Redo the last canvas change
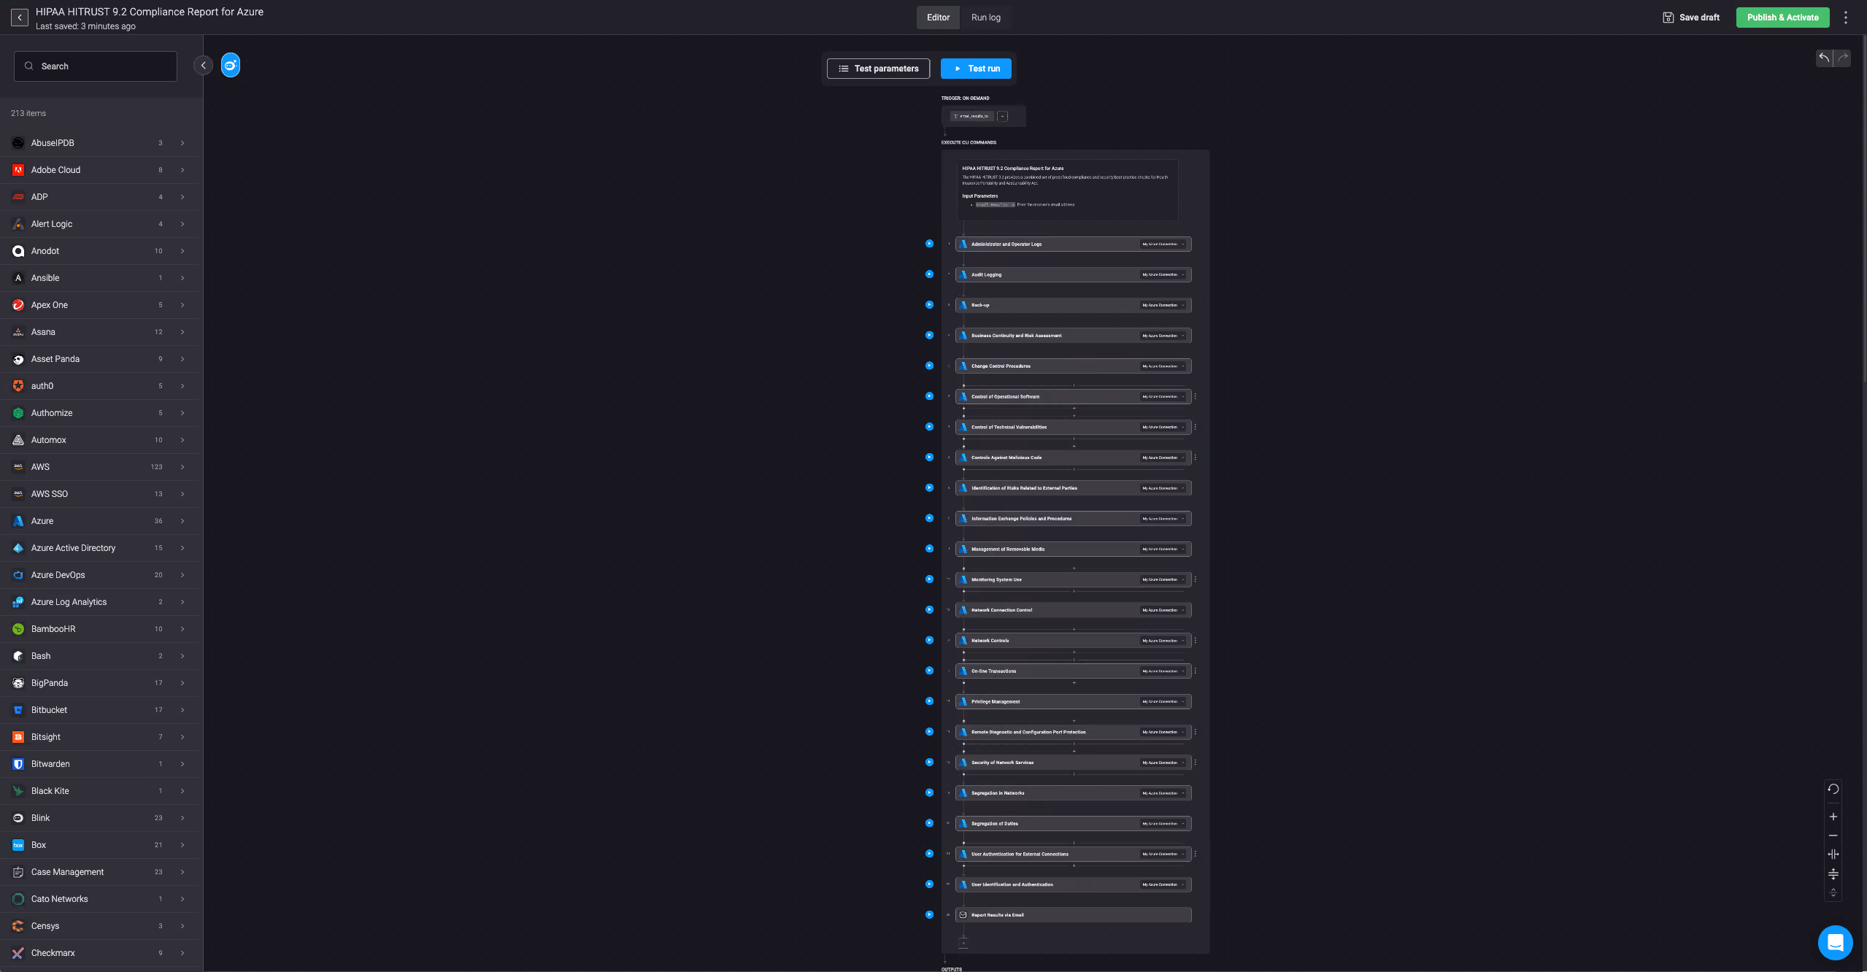Screen dimensions: 1867x972 (1842, 58)
